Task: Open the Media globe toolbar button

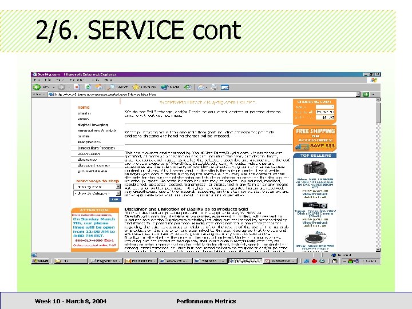Action: pos(171,87)
